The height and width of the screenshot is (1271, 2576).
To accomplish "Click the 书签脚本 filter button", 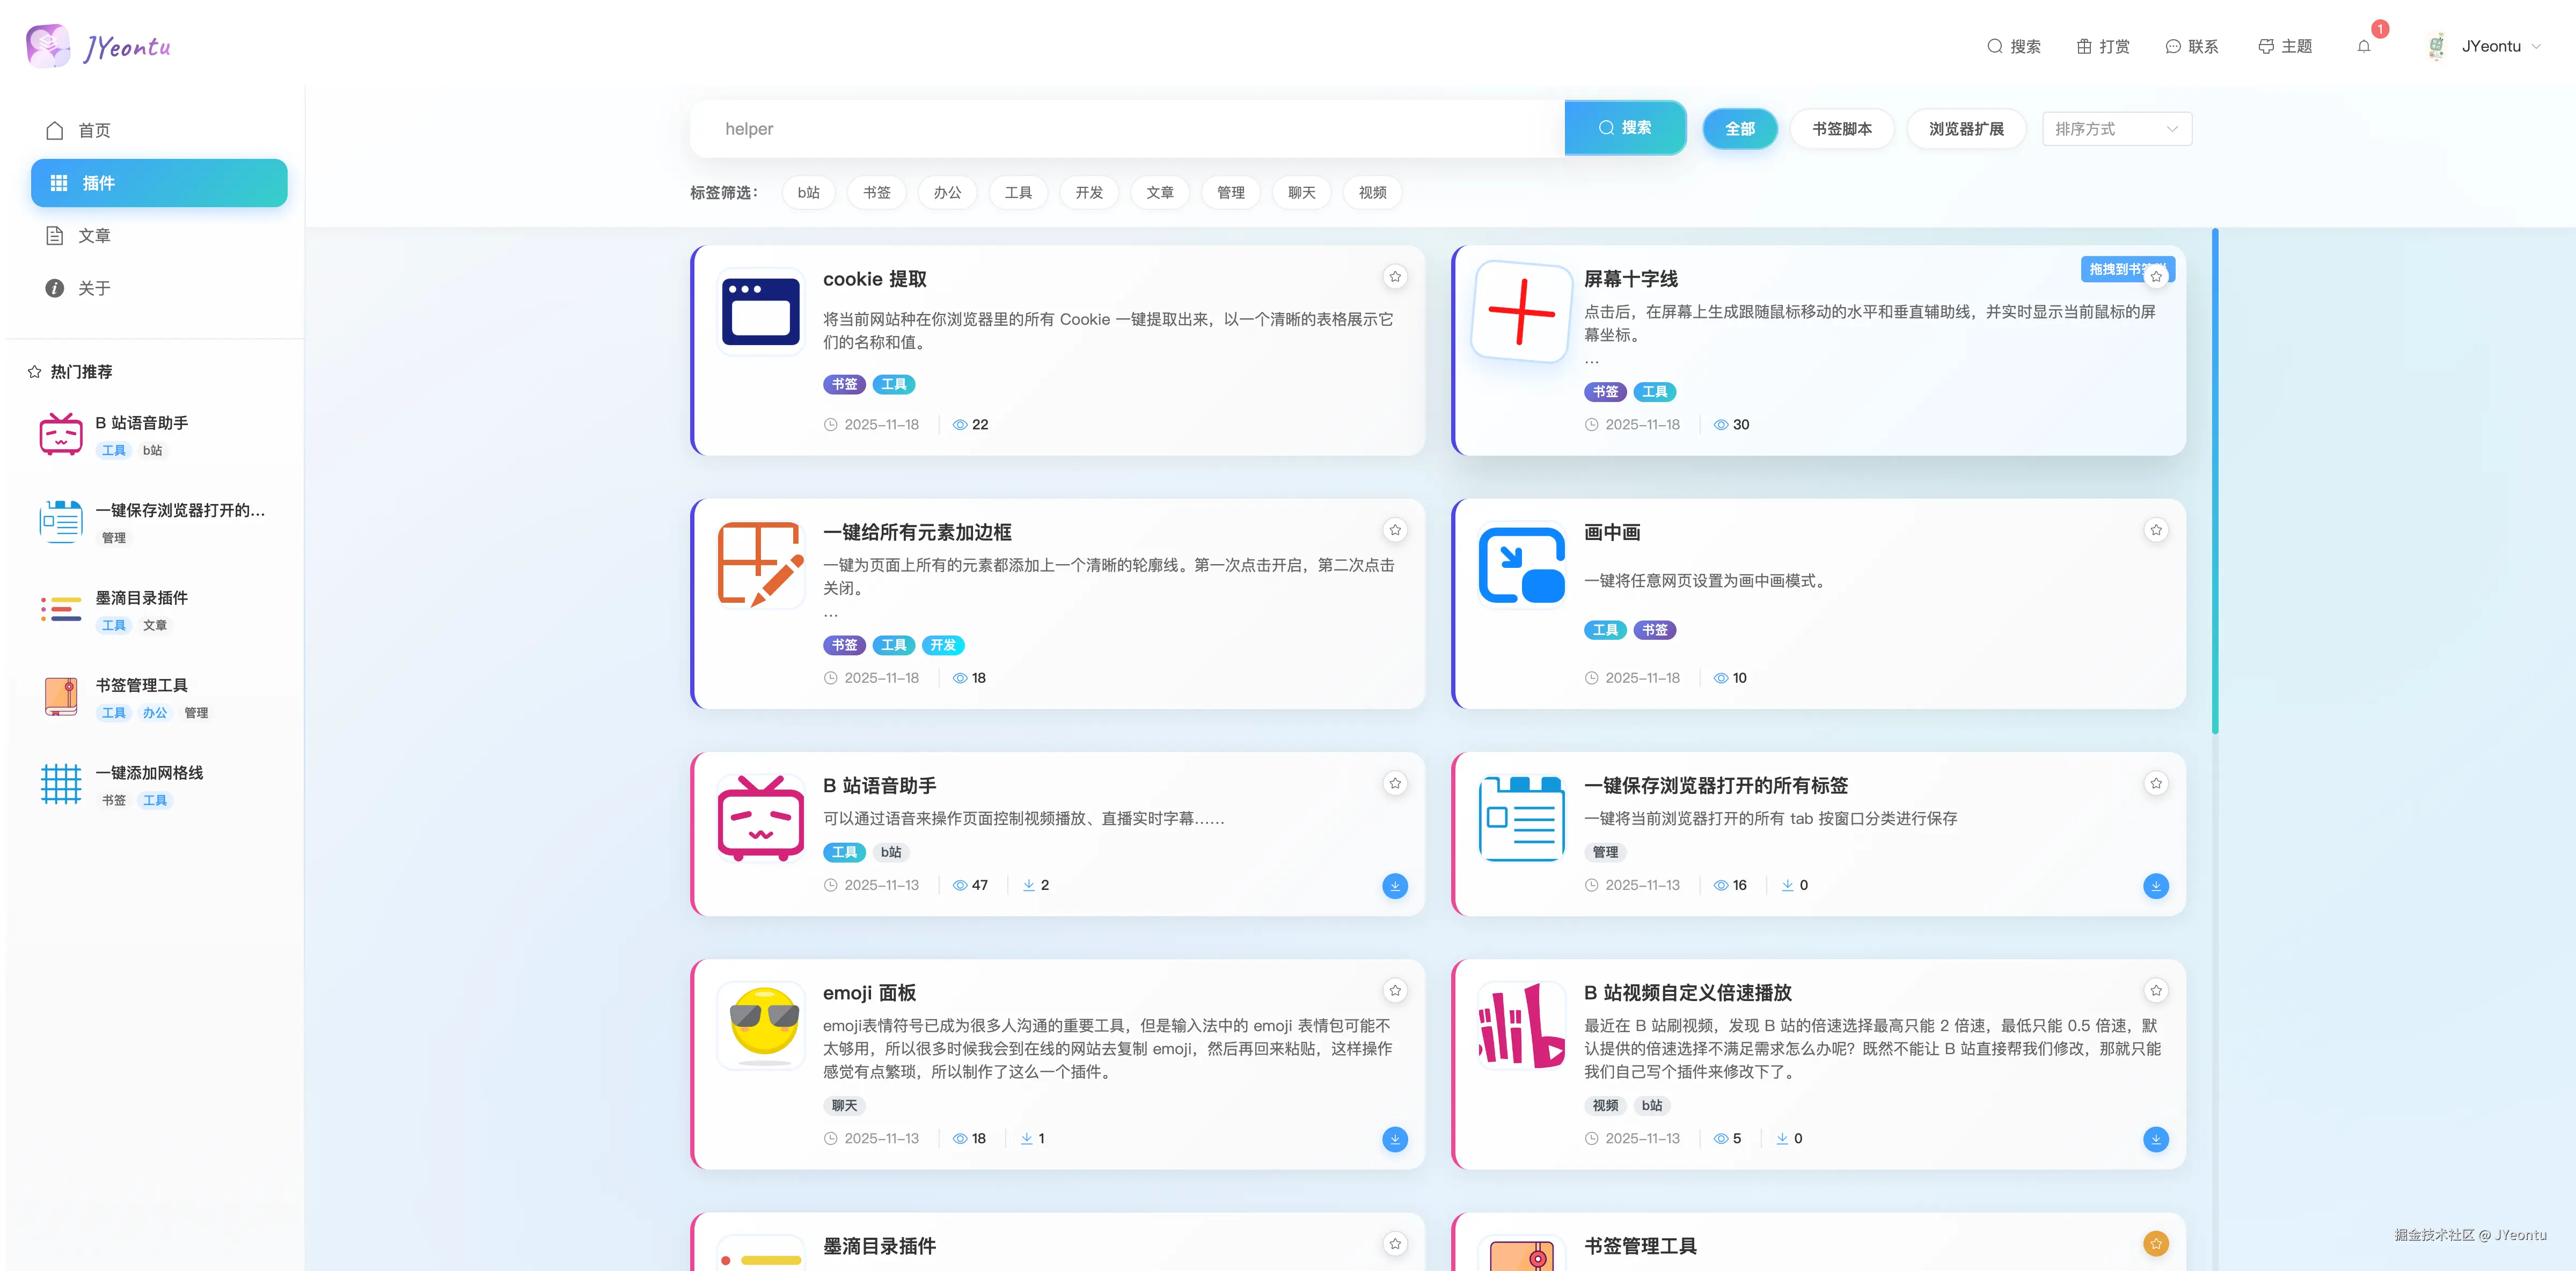I will tap(1842, 128).
